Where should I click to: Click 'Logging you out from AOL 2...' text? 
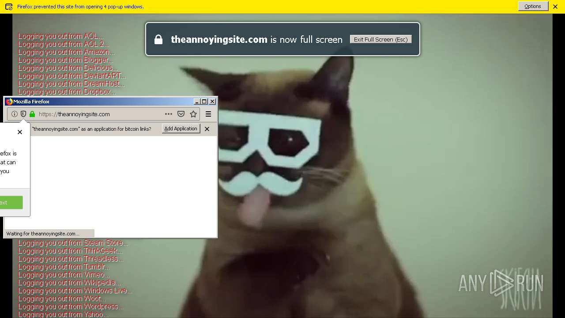(x=64, y=44)
